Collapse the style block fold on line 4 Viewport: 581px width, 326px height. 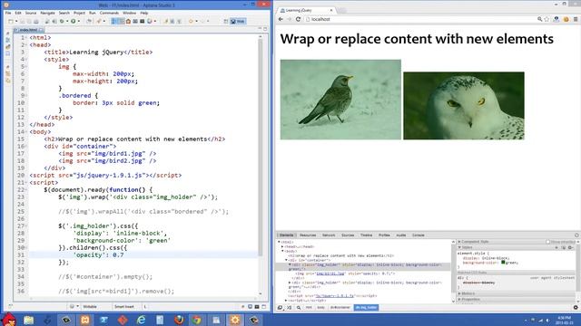point(26,60)
